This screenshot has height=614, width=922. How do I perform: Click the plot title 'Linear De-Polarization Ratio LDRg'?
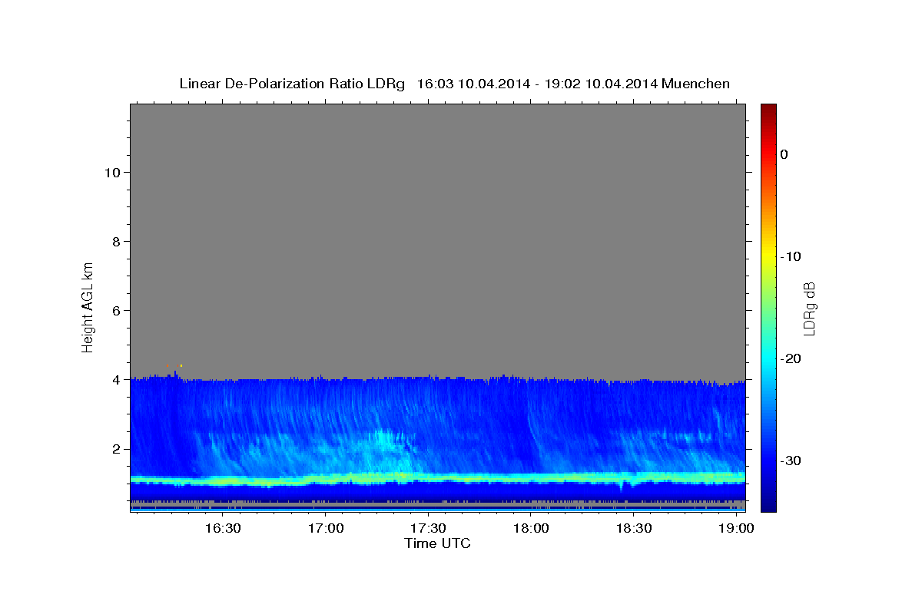coord(292,84)
